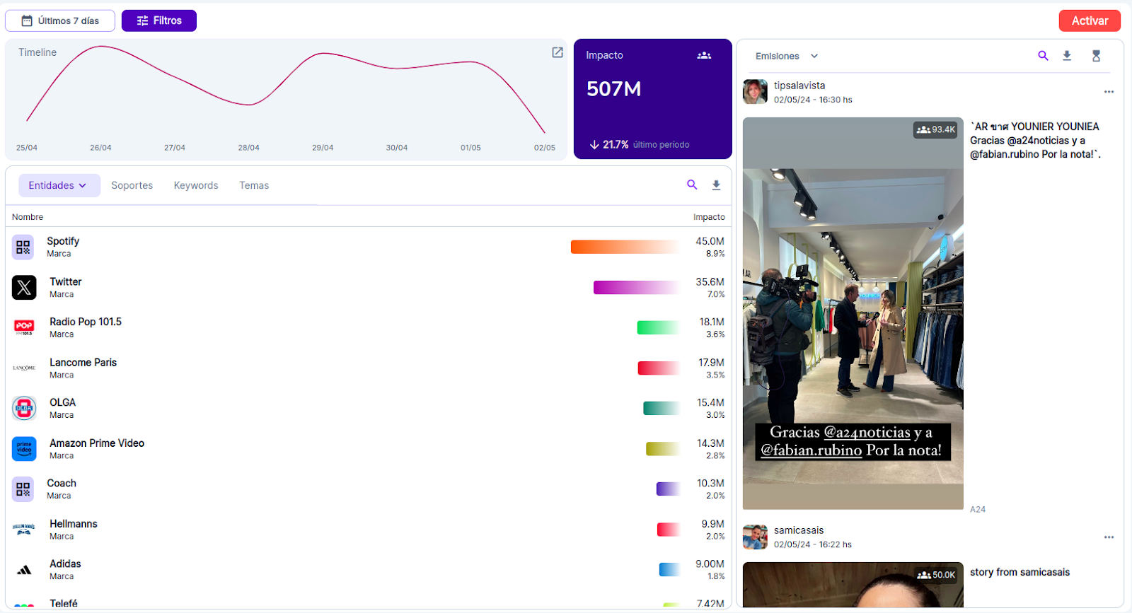
Task: Click the Spotify brand icon
Action: point(23,247)
